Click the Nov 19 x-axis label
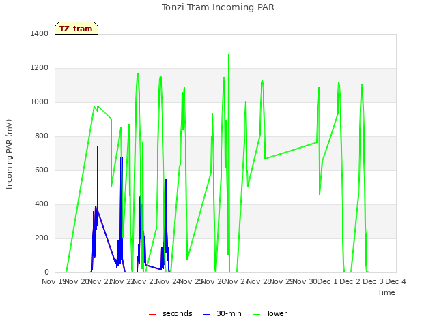Viewport: 437px width, 327px height. point(54,281)
